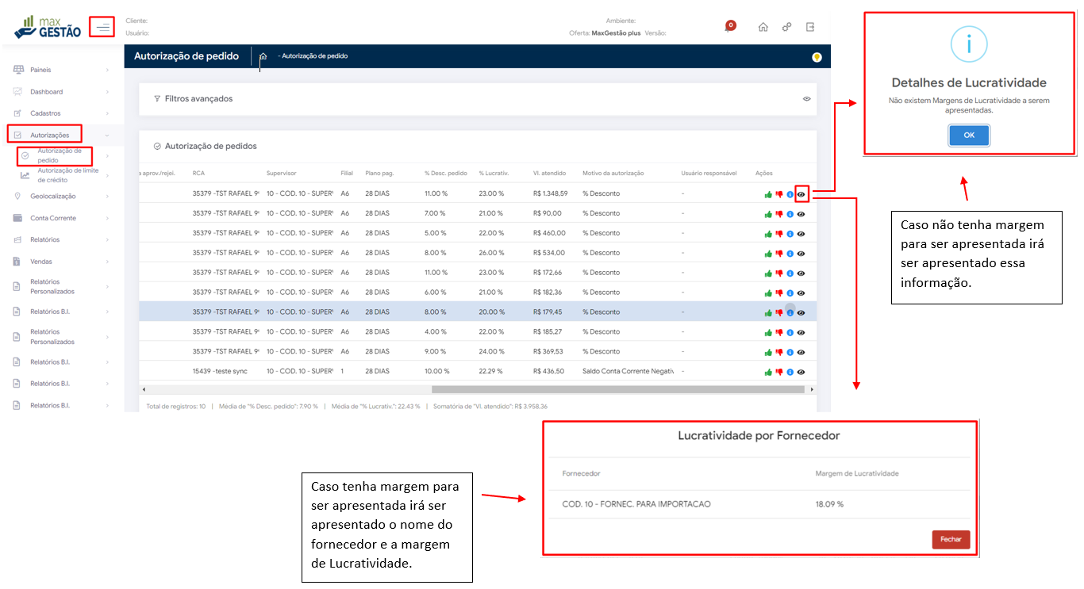Screen dimensions: 1084x589
Task: Toggle the sidebar hamburger menu
Action: (x=102, y=27)
